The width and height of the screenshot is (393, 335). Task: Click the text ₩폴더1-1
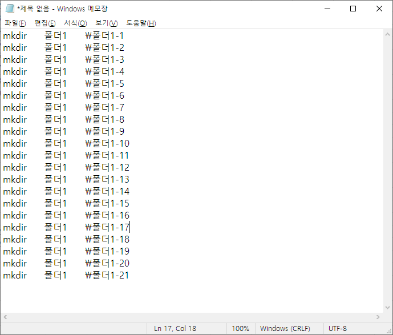click(104, 35)
